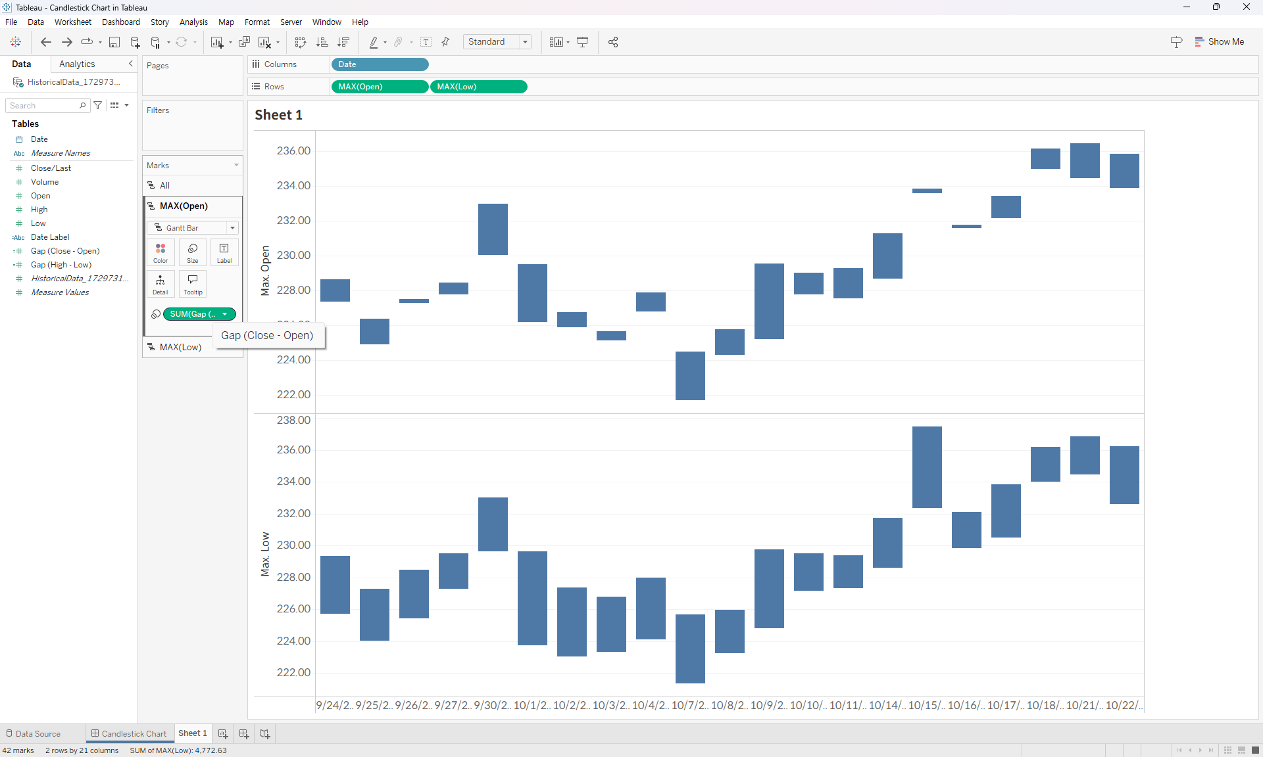Click the Undo back arrow icon
Viewport: 1263px width, 757px height.
click(x=45, y=42)
